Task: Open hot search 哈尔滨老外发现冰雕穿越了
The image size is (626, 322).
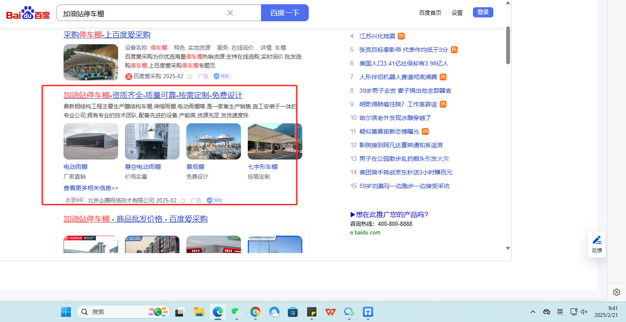Action: [x=395, y=118]
